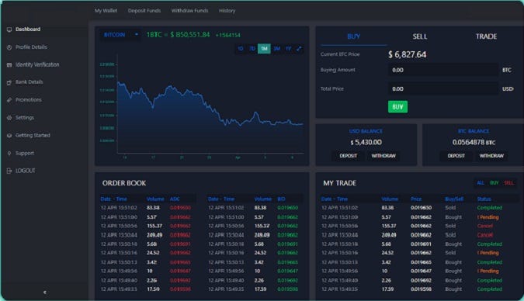Click the Buy/Sell column header in My Trade
This screenshot has height=301, width=524.
pyautogui.click(x=454, y=199)
